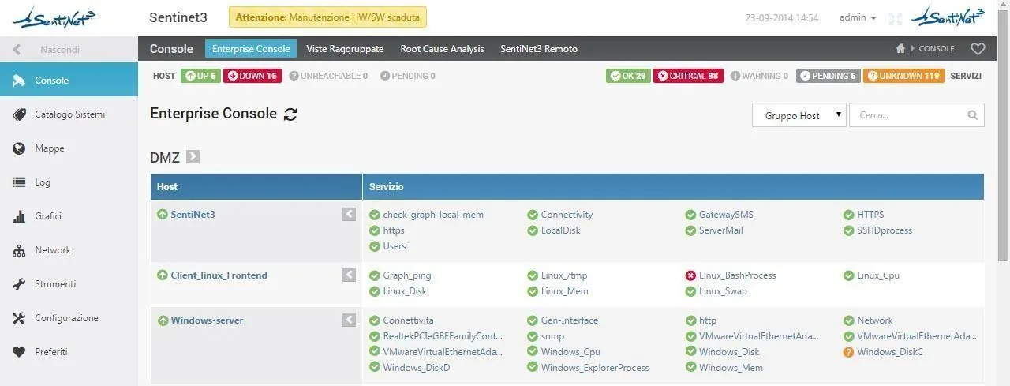Click the Strumenti wrench icon

(20, 284)
